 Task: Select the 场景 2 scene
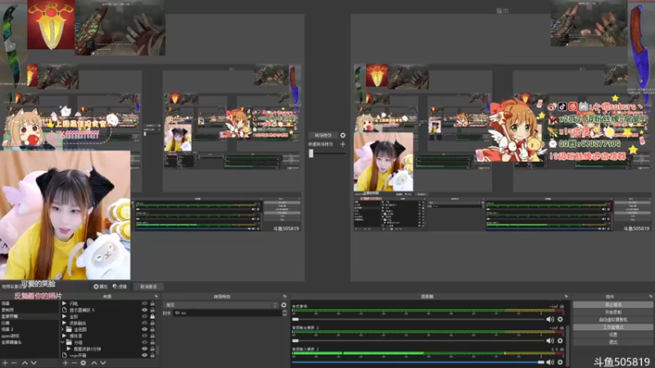tap(29, 330)
